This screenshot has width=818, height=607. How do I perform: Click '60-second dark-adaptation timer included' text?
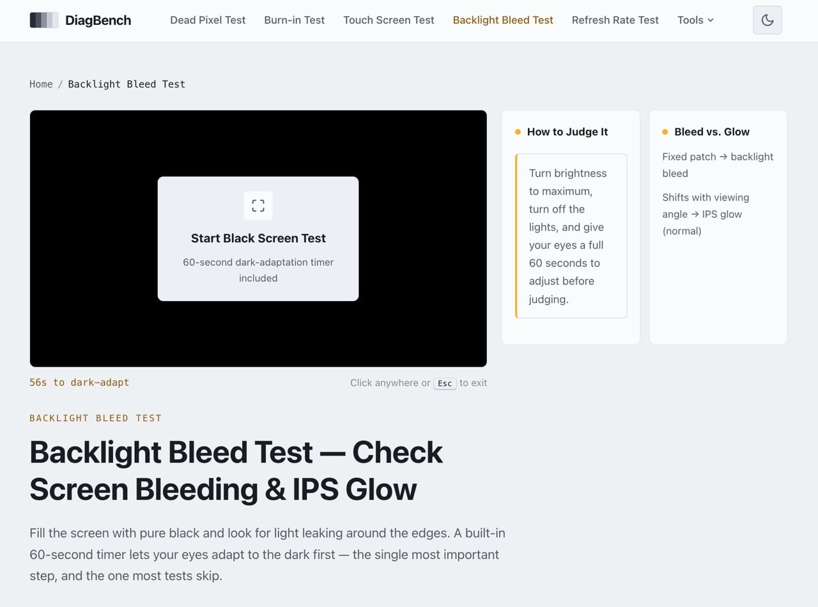258,270
